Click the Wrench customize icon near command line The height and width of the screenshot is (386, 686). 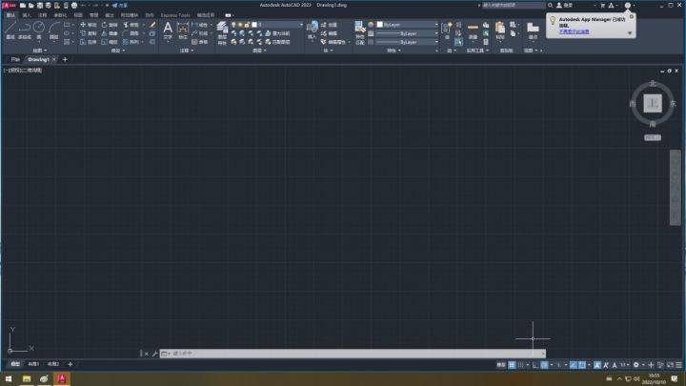(154, 354)
